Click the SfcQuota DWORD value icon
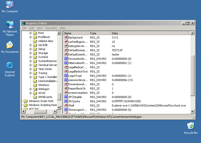 pos(66,101)
